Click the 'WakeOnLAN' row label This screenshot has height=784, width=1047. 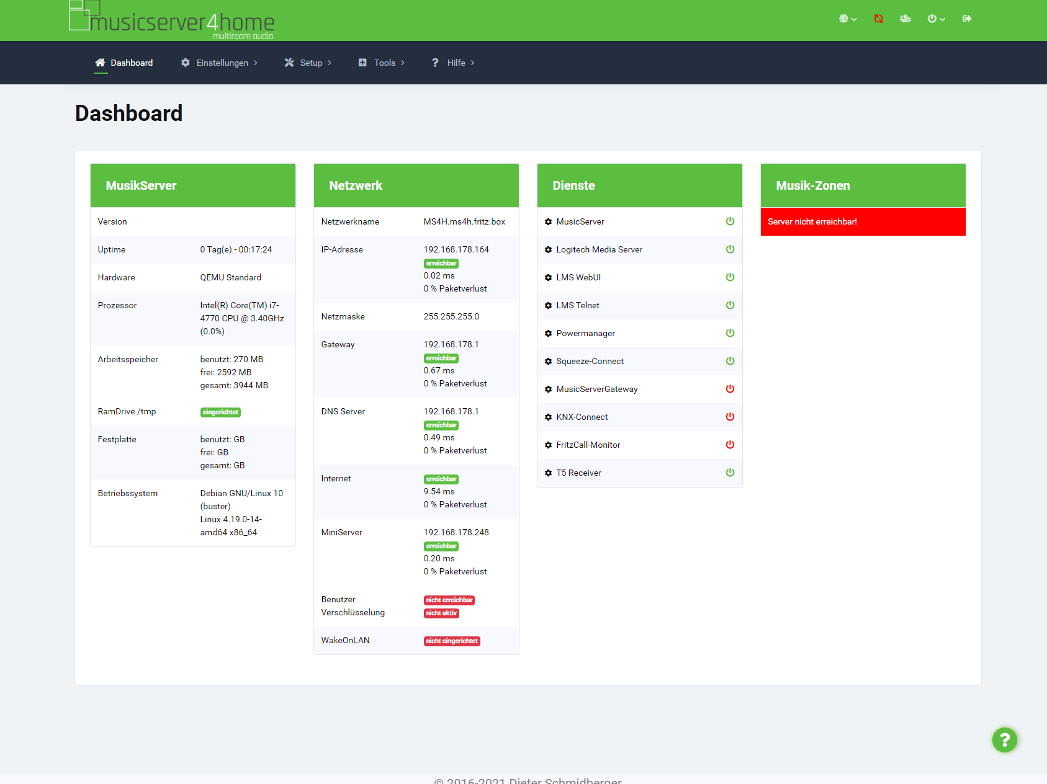click(346, 641)
